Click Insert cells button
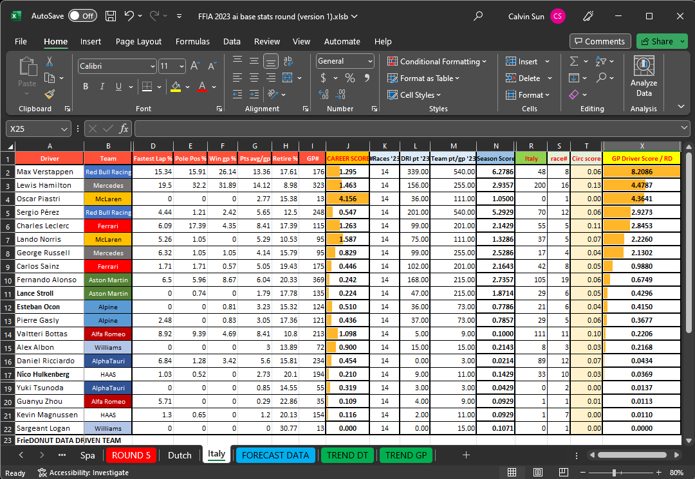 [x=522, y=62]
